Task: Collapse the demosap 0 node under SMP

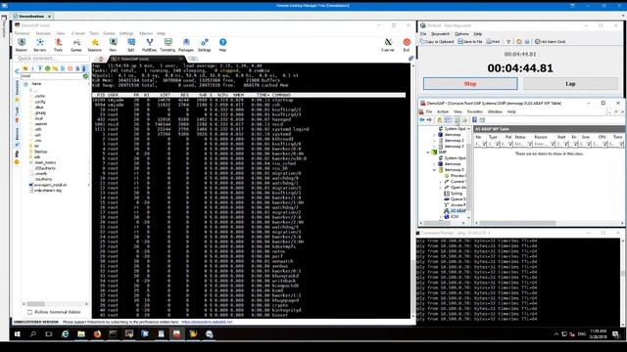Action: coord(435,170)
